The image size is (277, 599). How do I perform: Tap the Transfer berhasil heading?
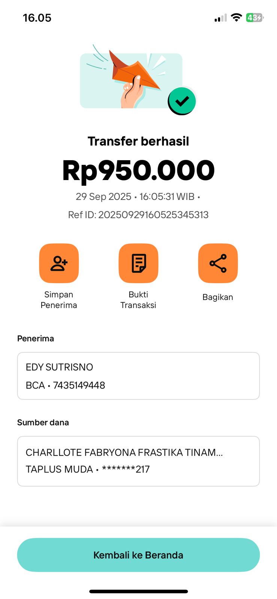click(138, 142)
